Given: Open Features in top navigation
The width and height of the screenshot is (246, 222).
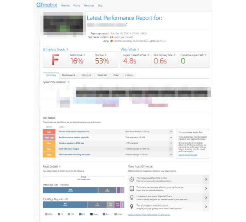Looking at the screenshot, I should [x=66, y=5].
